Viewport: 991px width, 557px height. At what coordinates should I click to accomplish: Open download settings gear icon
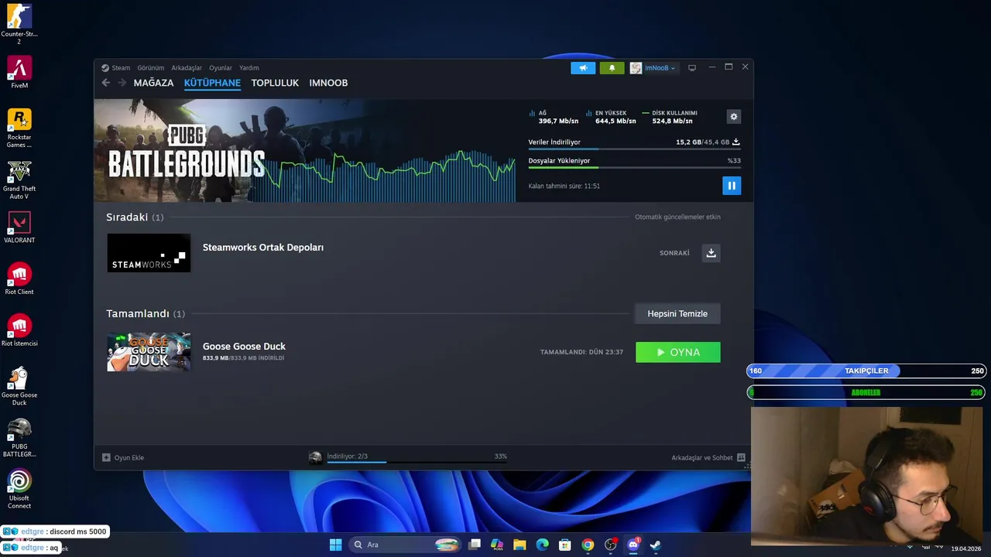pyautogui.click(x=734, y=116)
